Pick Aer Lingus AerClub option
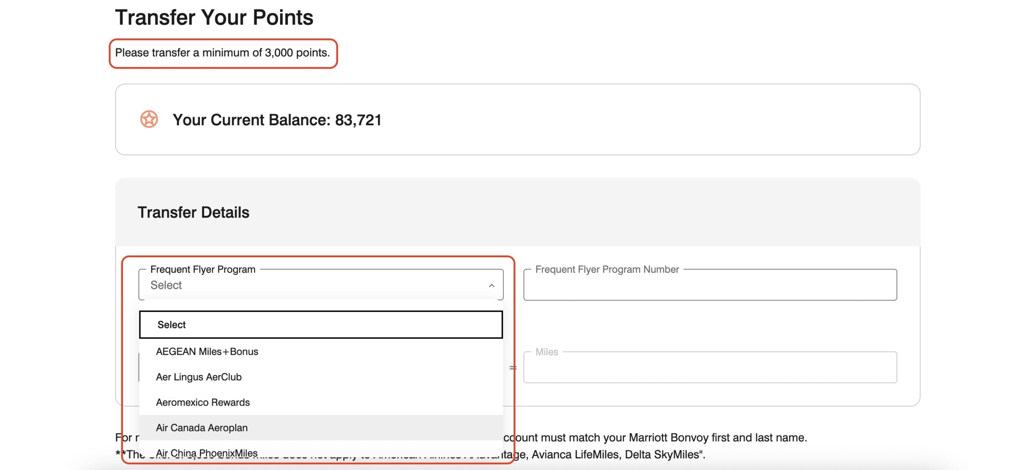Viewport: 1035px width, 470px height. (199, 377)
